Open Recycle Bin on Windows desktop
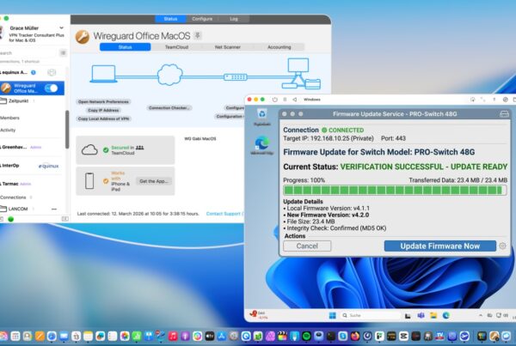The width and height of the screenshot is (516, 346). [262, 118]
